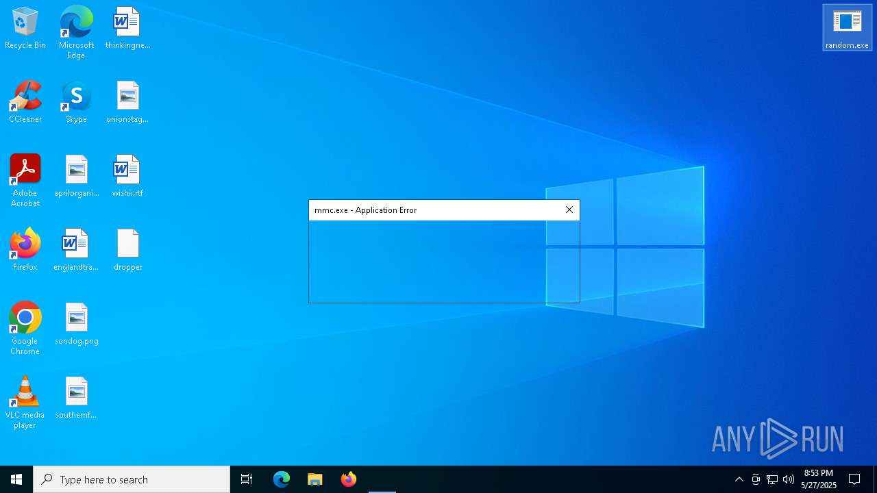Select the random.exe file on the desktop

(847, 28)
